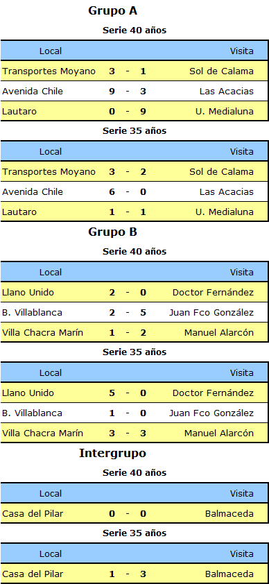The height and width of the screenshot is (584, 269).
Task: Click Doctor Fernández in Grupo B Serie 35
Action: [213, 393]
